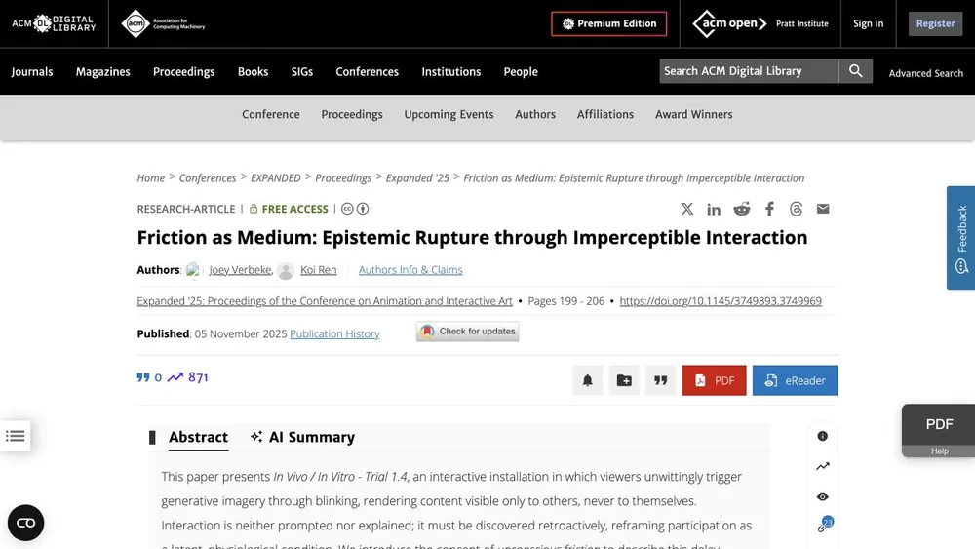The height and width of the screenshot is (549, 975).
Task: Select the Conference sub-navigation item
Action: tap(270, 114)
